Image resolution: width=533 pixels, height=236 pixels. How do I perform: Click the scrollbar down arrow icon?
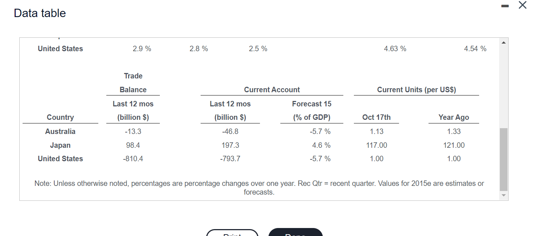pyautogui.click(x=503, y=195)
